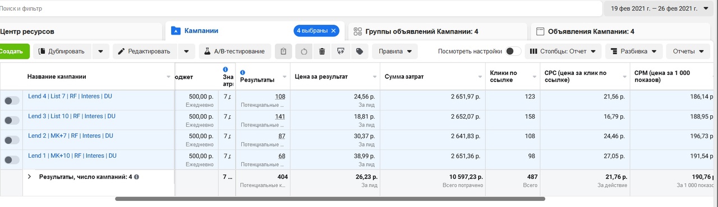This screenshot has width=718, height=207.
Task: Click the Поиск и фильтр search field
Action: [x=300, y=8]
